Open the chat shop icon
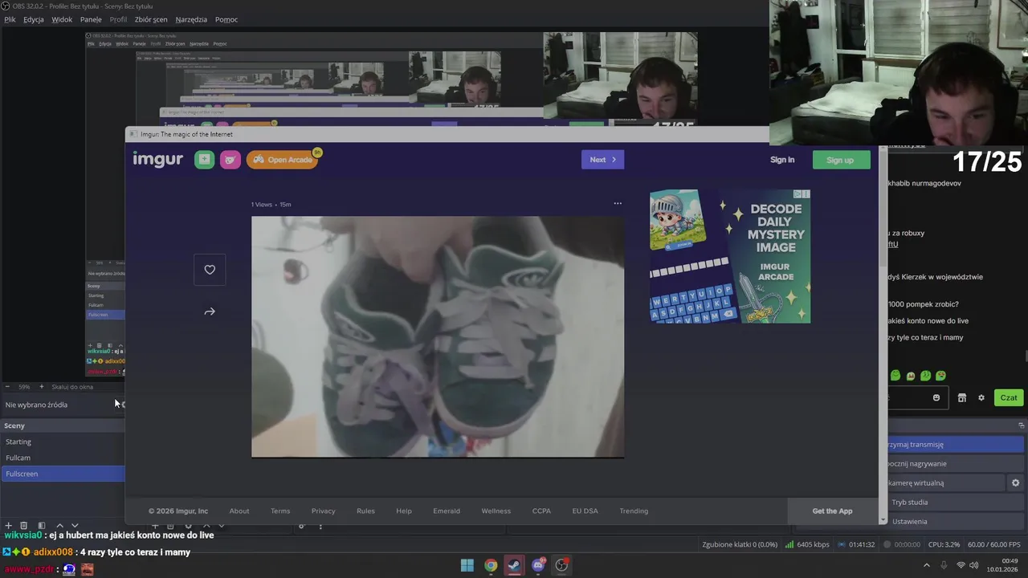This screenshot has height=578, width=1028. 961,397
